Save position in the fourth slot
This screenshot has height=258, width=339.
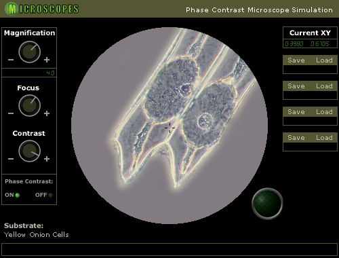coord(296,138)
